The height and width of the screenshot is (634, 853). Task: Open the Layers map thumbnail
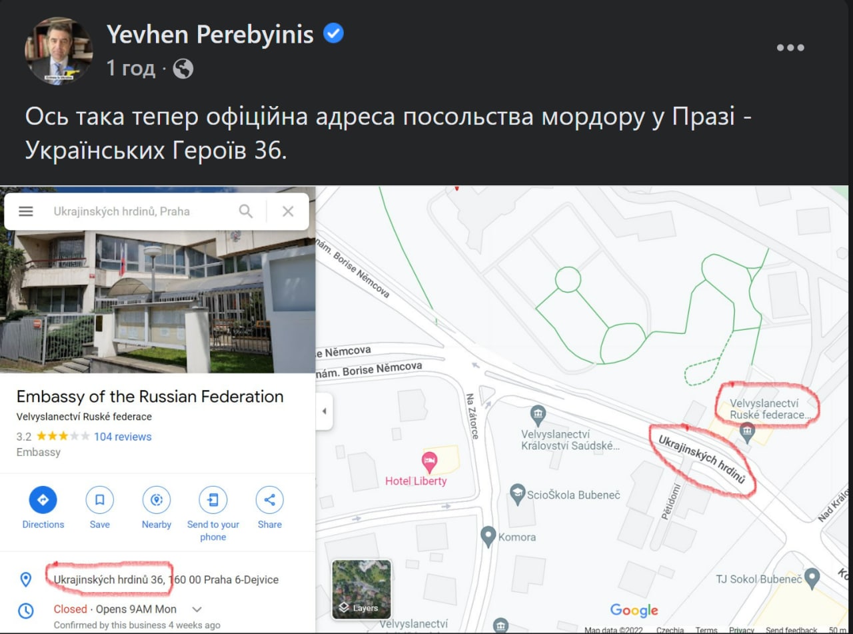coord(362,589)
